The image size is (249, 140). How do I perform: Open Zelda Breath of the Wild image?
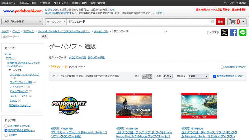(134, 106)
